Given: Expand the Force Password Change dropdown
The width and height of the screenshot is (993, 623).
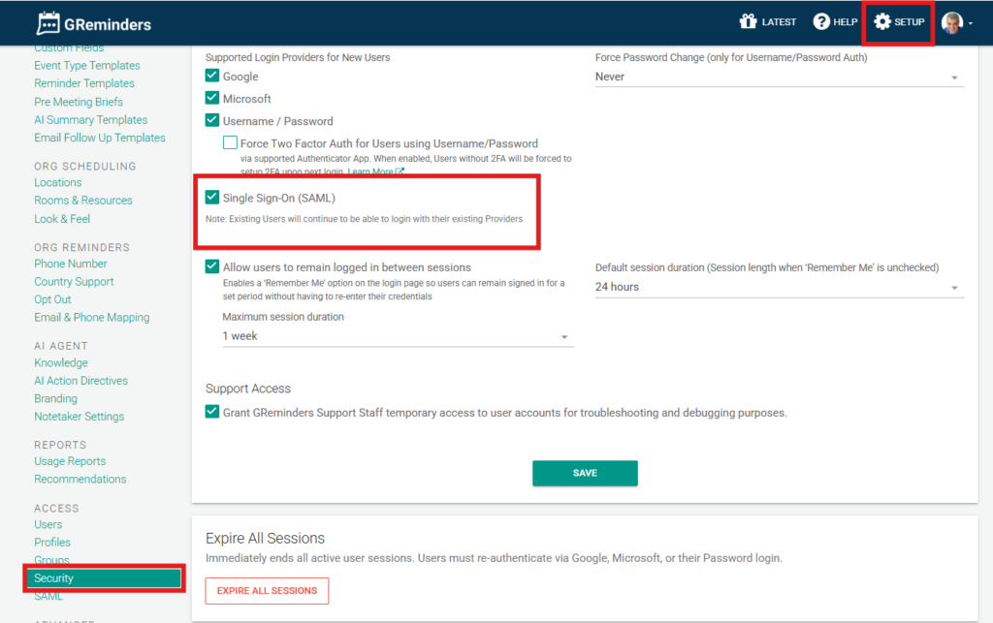Looking at the screenshot, I should [x=779, y=77].
